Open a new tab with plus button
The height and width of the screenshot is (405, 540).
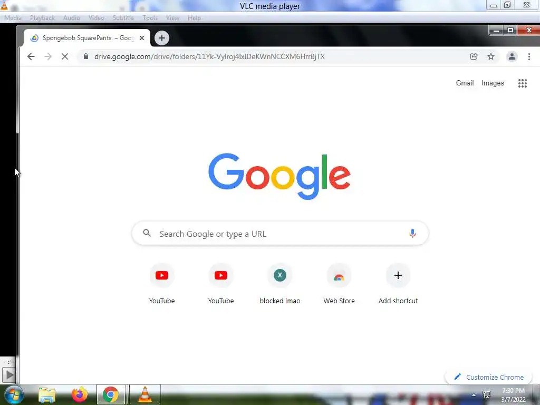(162, 38)
